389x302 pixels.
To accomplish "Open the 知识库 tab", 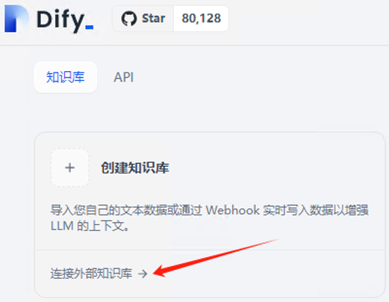I will 66,77.
